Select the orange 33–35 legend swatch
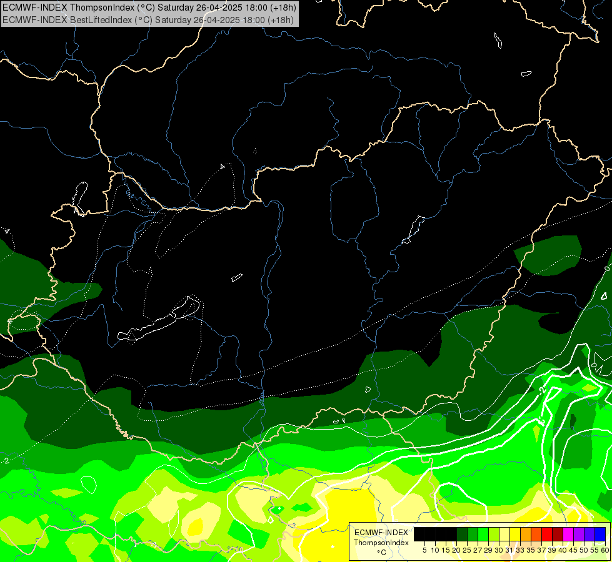The height and width of the screenshot is (562, 612). pos(526,534)
